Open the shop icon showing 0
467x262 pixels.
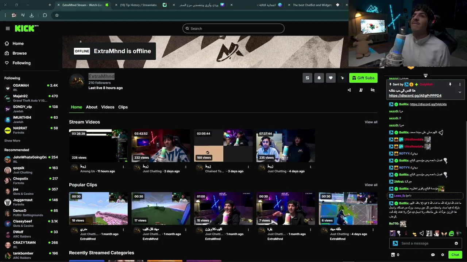tap(395, 255)
